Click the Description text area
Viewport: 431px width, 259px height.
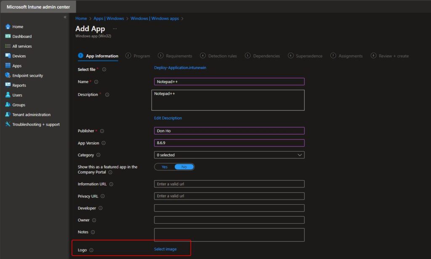pos(228,100)
